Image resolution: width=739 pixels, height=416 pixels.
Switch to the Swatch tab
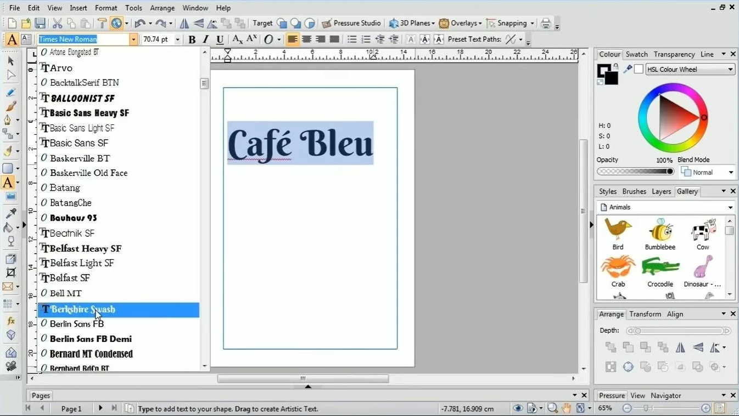coord(637,54)
